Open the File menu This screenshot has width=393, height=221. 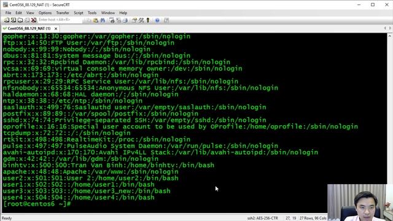click(8, 13)
